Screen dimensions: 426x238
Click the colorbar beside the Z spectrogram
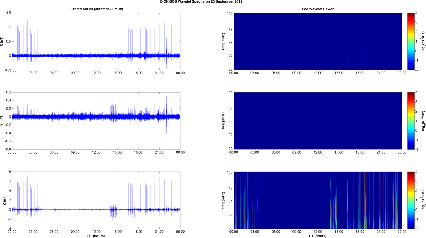411,200
